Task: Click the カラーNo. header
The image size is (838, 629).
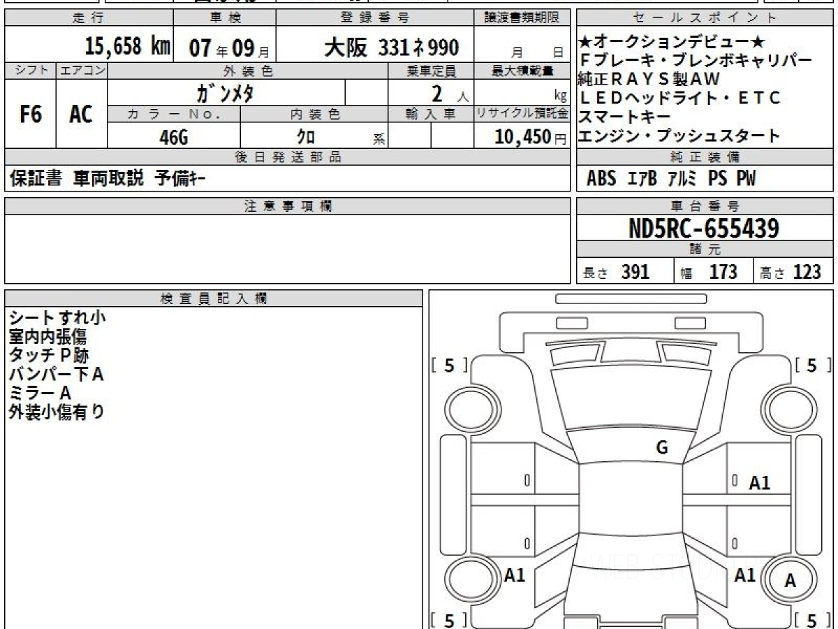Action: pos(174,114)
